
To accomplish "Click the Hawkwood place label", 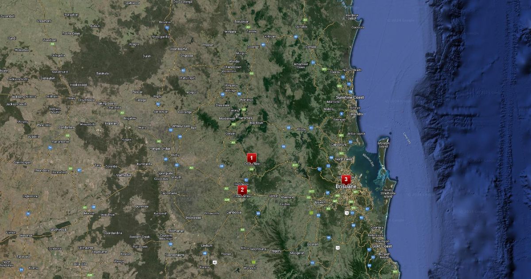I will point(132,3).
